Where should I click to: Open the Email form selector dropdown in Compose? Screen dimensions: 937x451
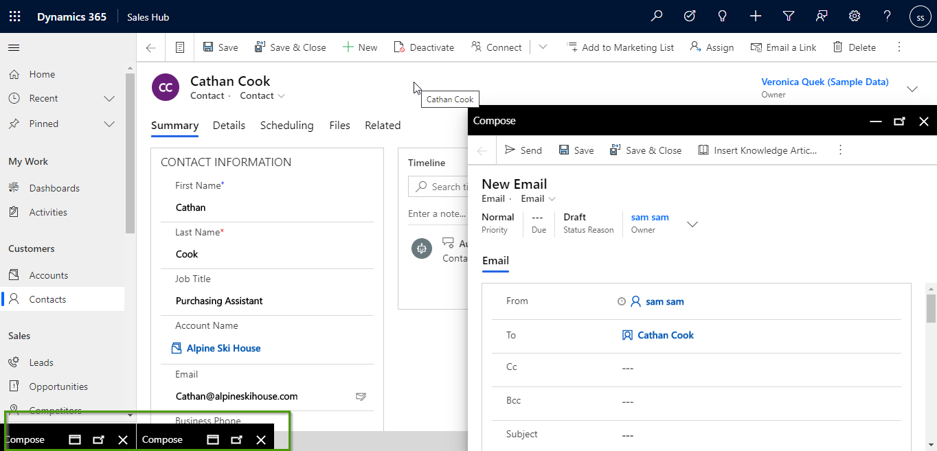click(x=538, y=199)
